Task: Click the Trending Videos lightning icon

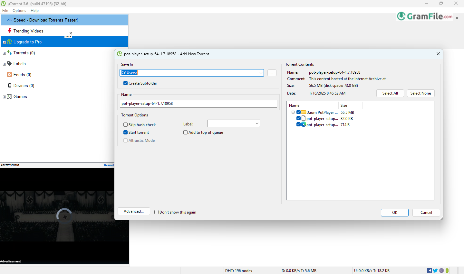Action: coord(10,31)
